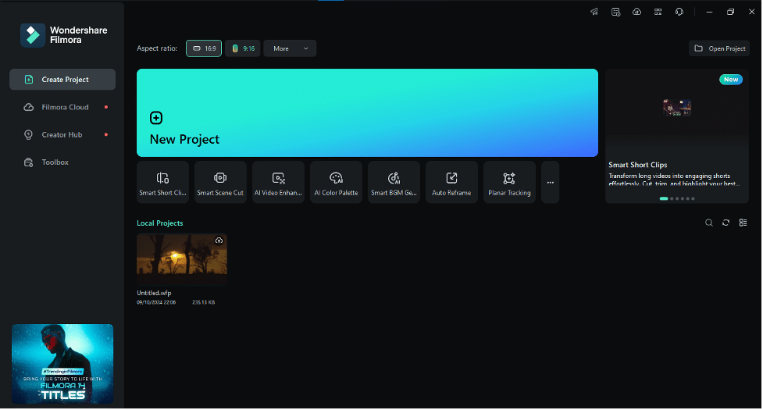Refresh the local projects list
Viewport: 763px width, 410px height.
726,223
